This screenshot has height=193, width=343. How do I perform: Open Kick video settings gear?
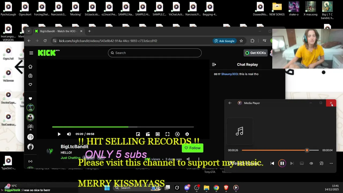187,134
